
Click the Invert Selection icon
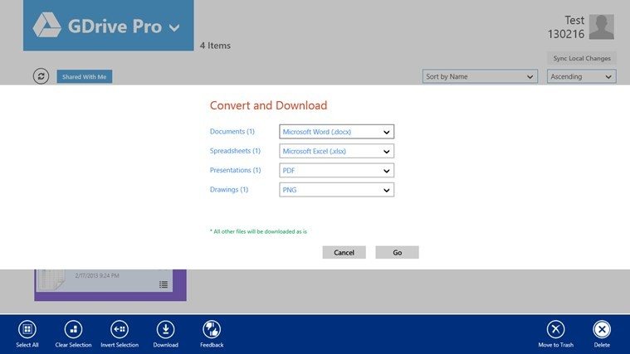[120, 329]
